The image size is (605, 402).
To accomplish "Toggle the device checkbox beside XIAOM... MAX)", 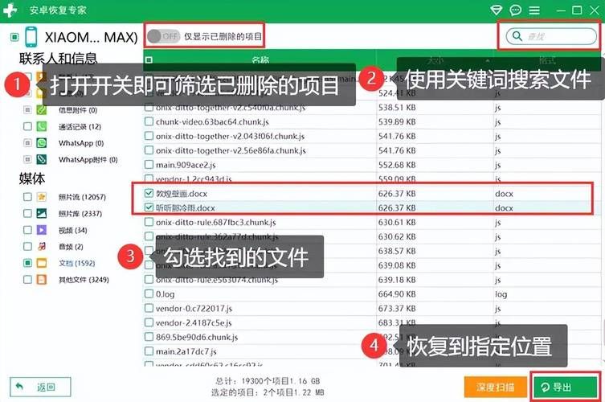I will point(14,37).
